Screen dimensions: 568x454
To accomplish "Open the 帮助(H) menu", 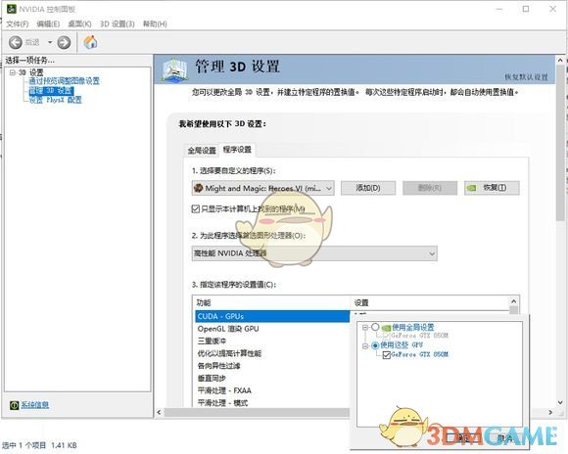I will (x=155, y=23).
